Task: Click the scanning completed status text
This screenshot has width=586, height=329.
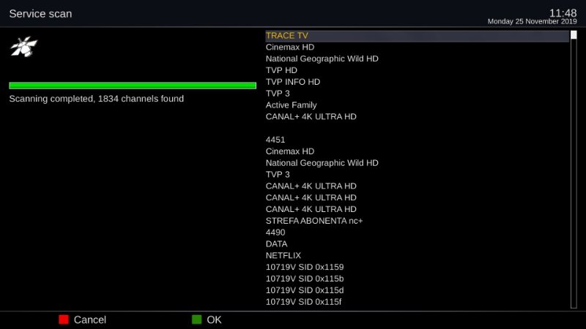Action: [x=97, y=99]
